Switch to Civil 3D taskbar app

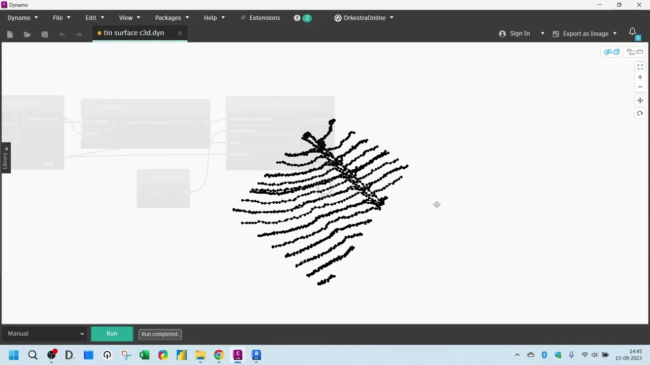coord(238,355)
